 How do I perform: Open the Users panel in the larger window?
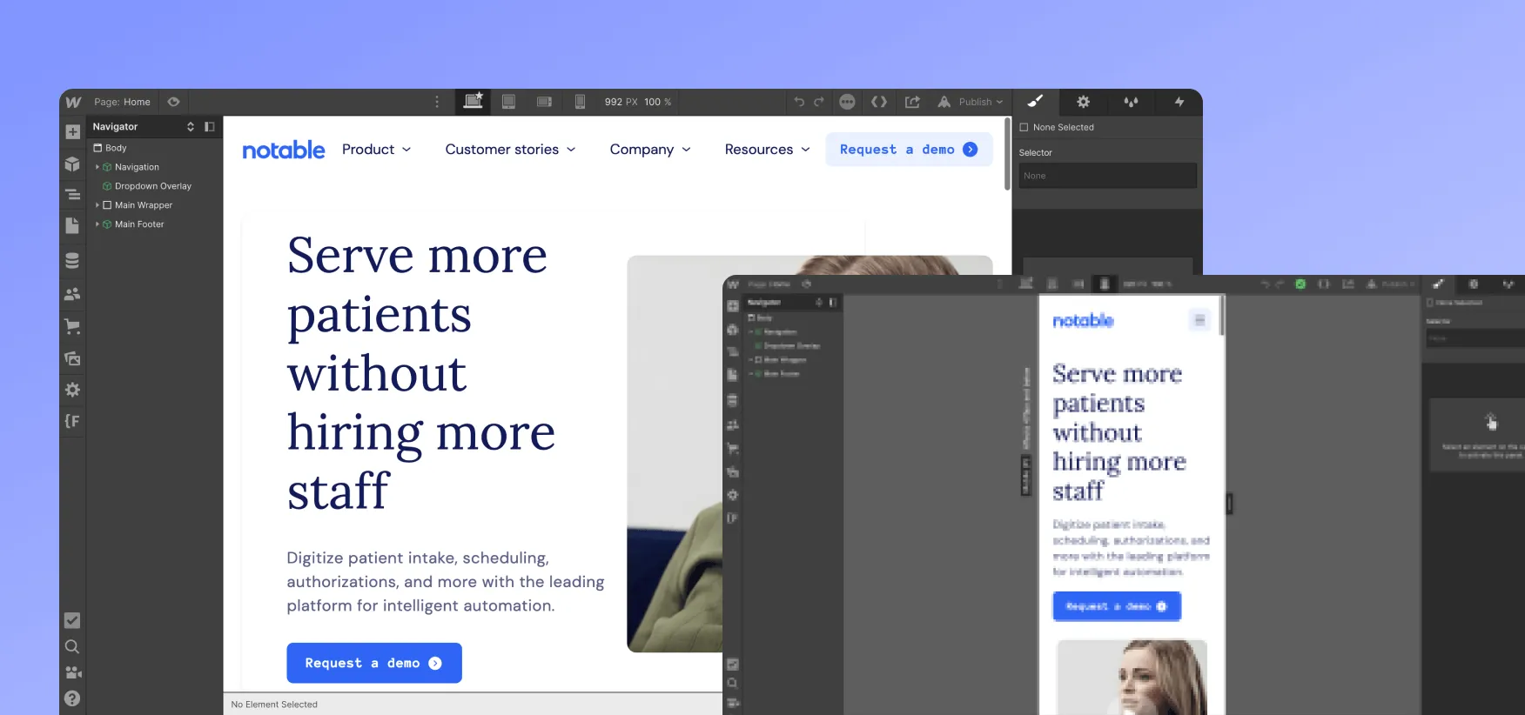pyautogui.click(x=72, y=294)
